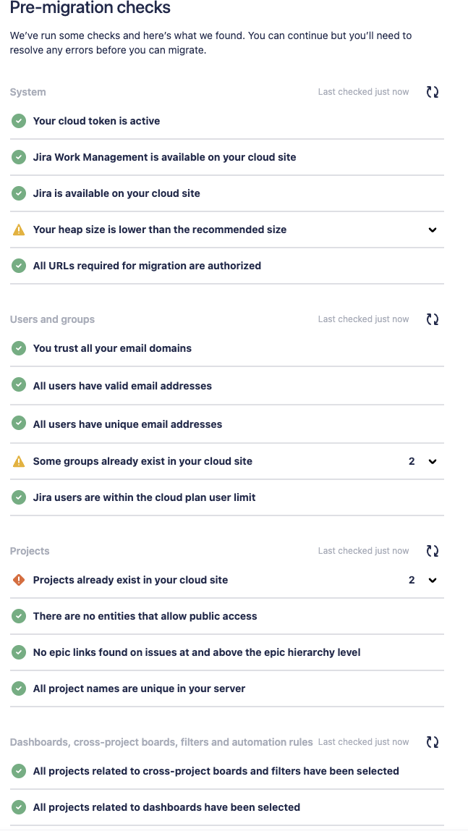
Task: Click green check for no public access entities
Action: (x=19, y=616)
